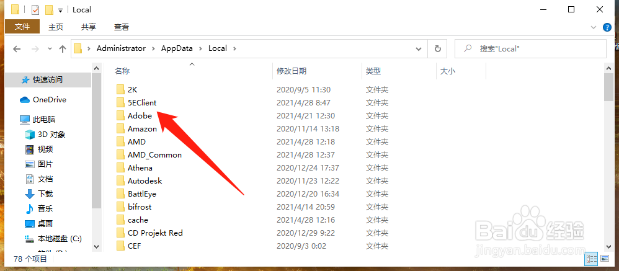Click Administrator in the address path

pyautogui.click(x=121, y=48)
